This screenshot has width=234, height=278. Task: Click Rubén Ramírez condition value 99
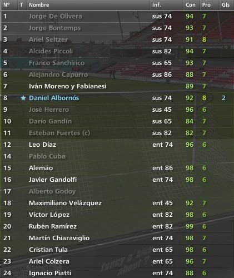click(190, 226)
